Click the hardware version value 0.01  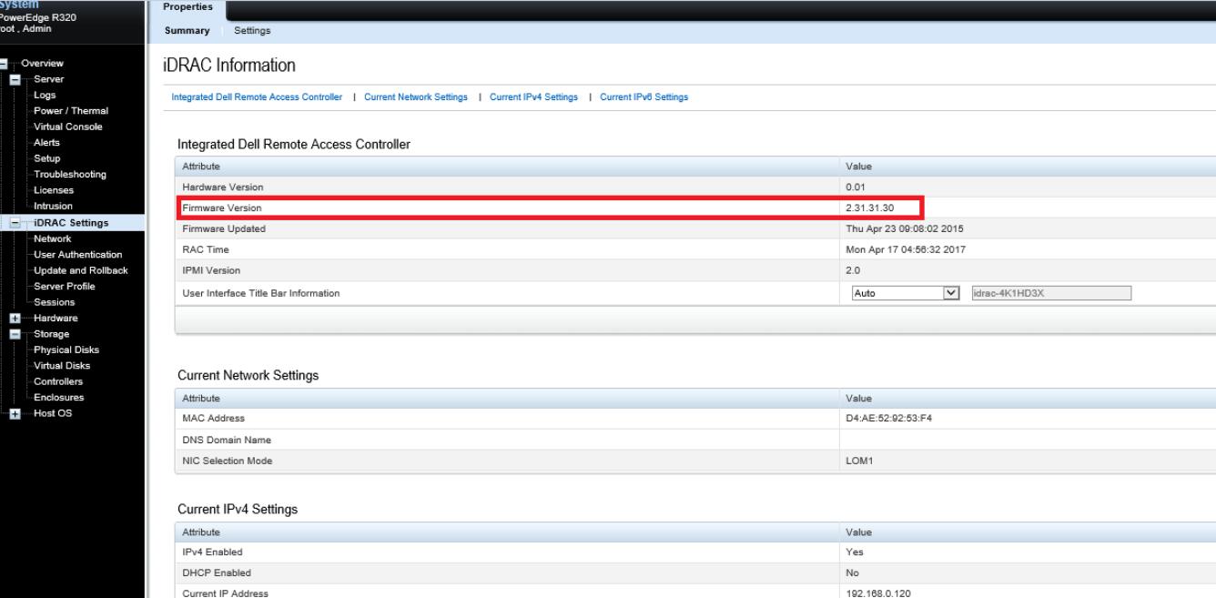[855, 188]
